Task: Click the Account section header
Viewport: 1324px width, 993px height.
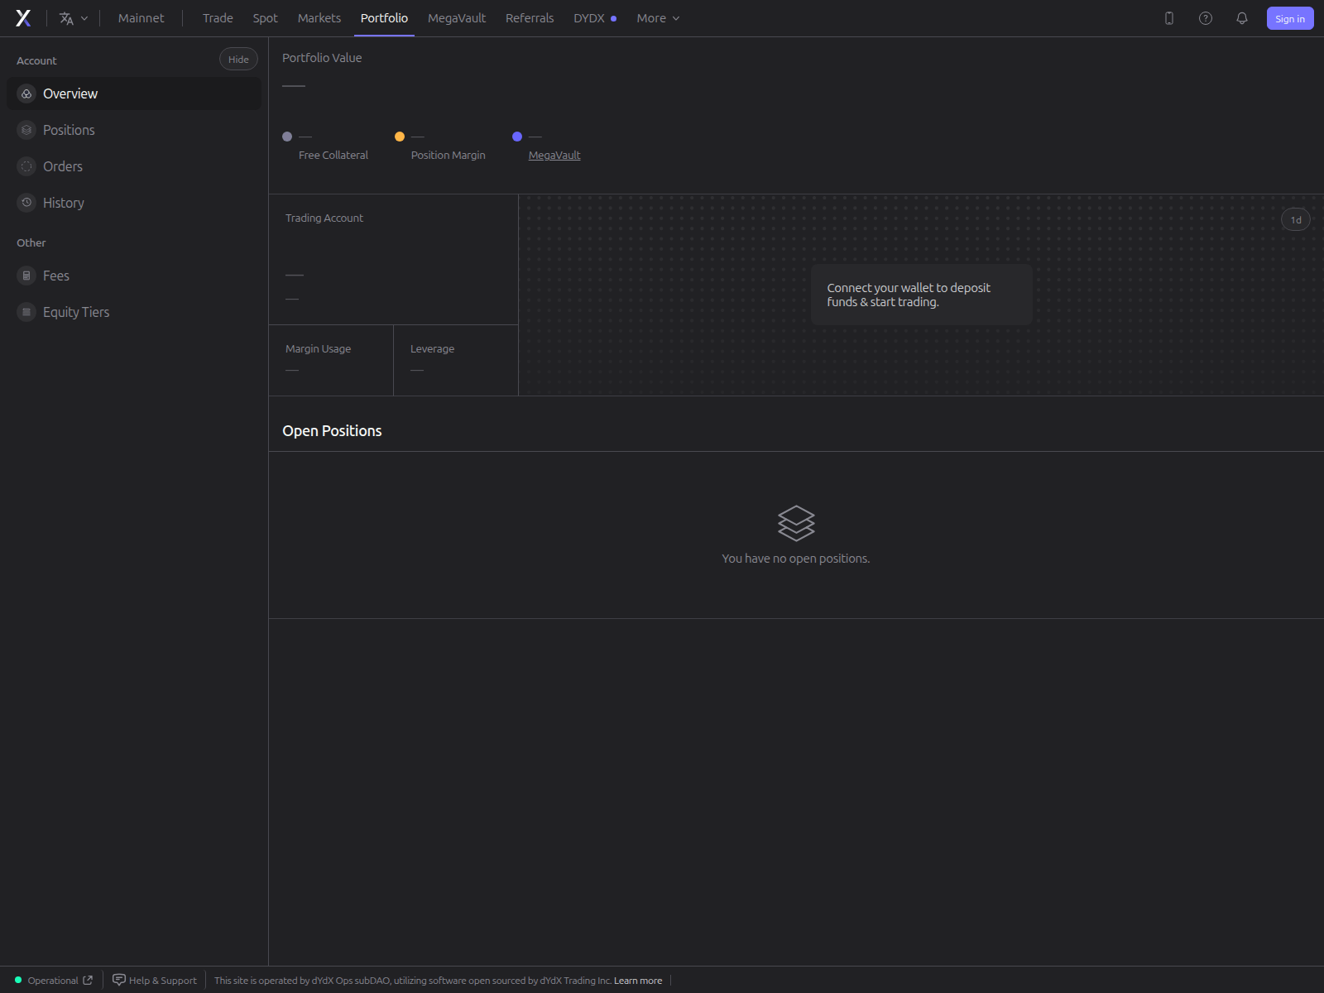Action: 36,60
